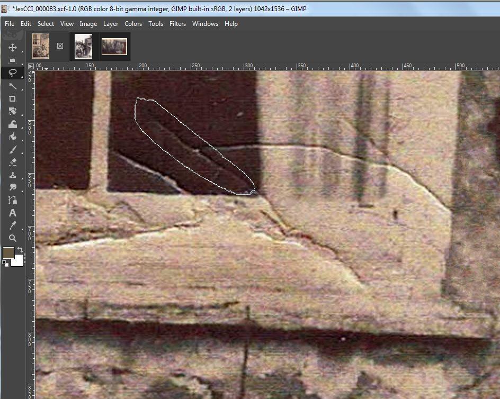The image size is (500, 399).
Task: Select the Crop tool
Action: pos(12,99)
